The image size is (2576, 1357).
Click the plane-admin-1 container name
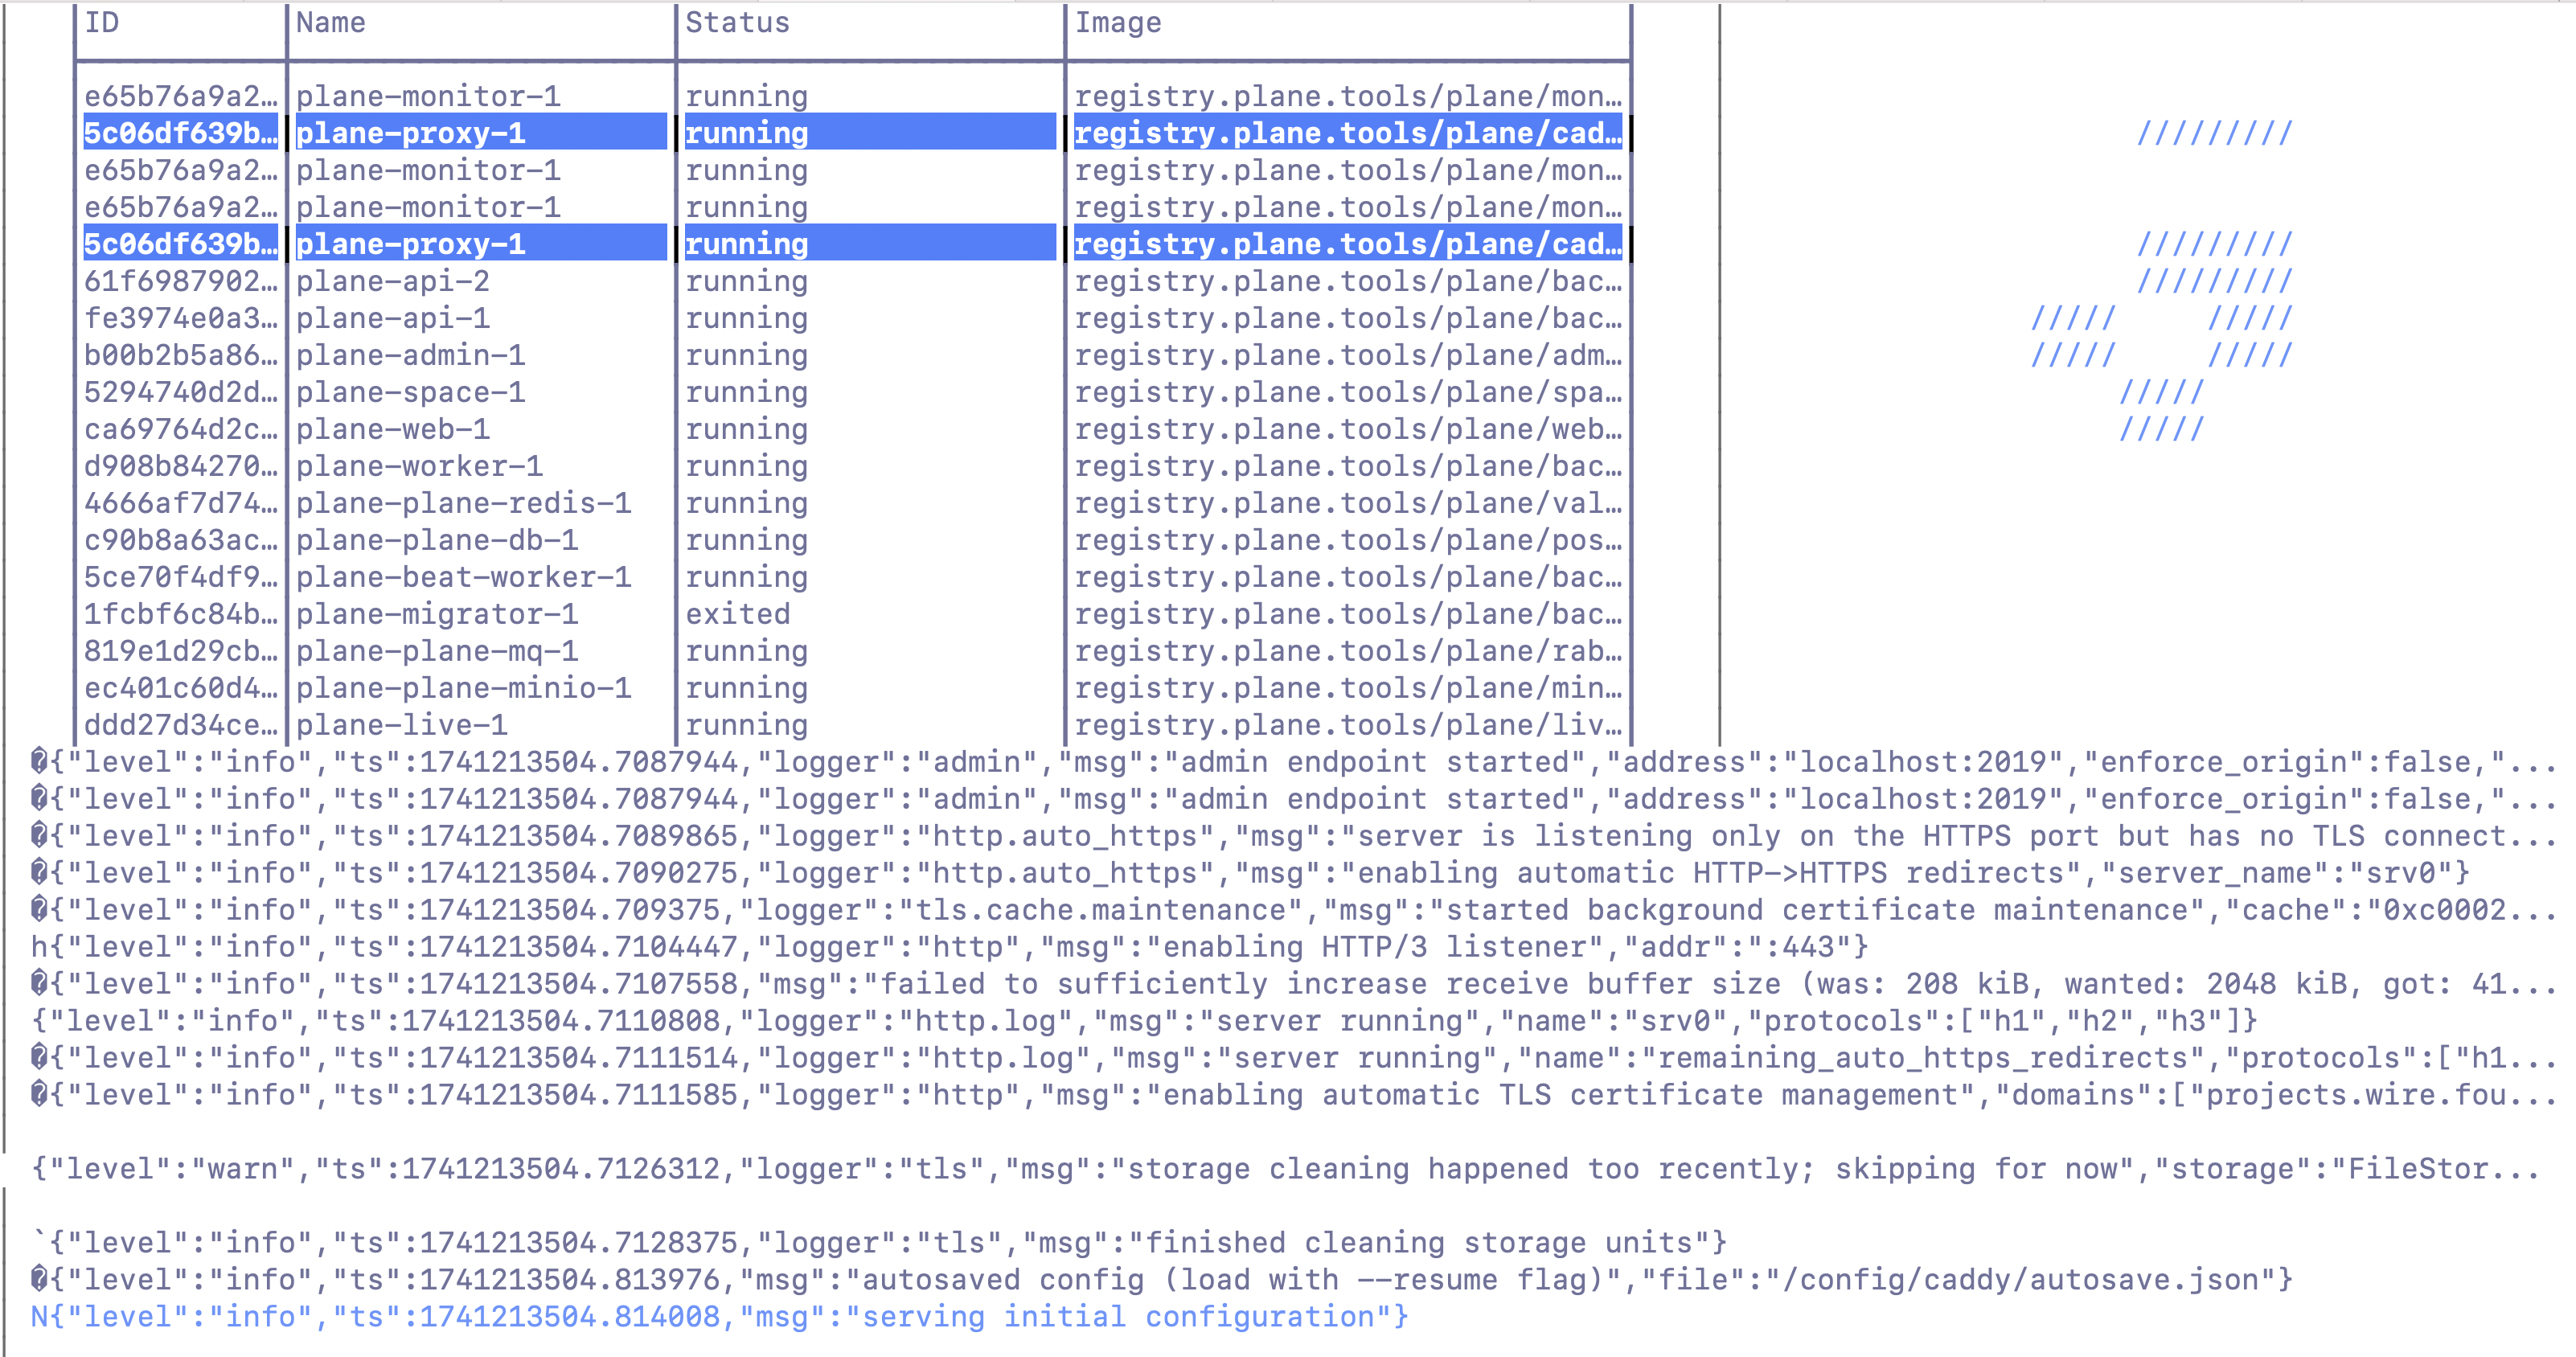(410, 355)
